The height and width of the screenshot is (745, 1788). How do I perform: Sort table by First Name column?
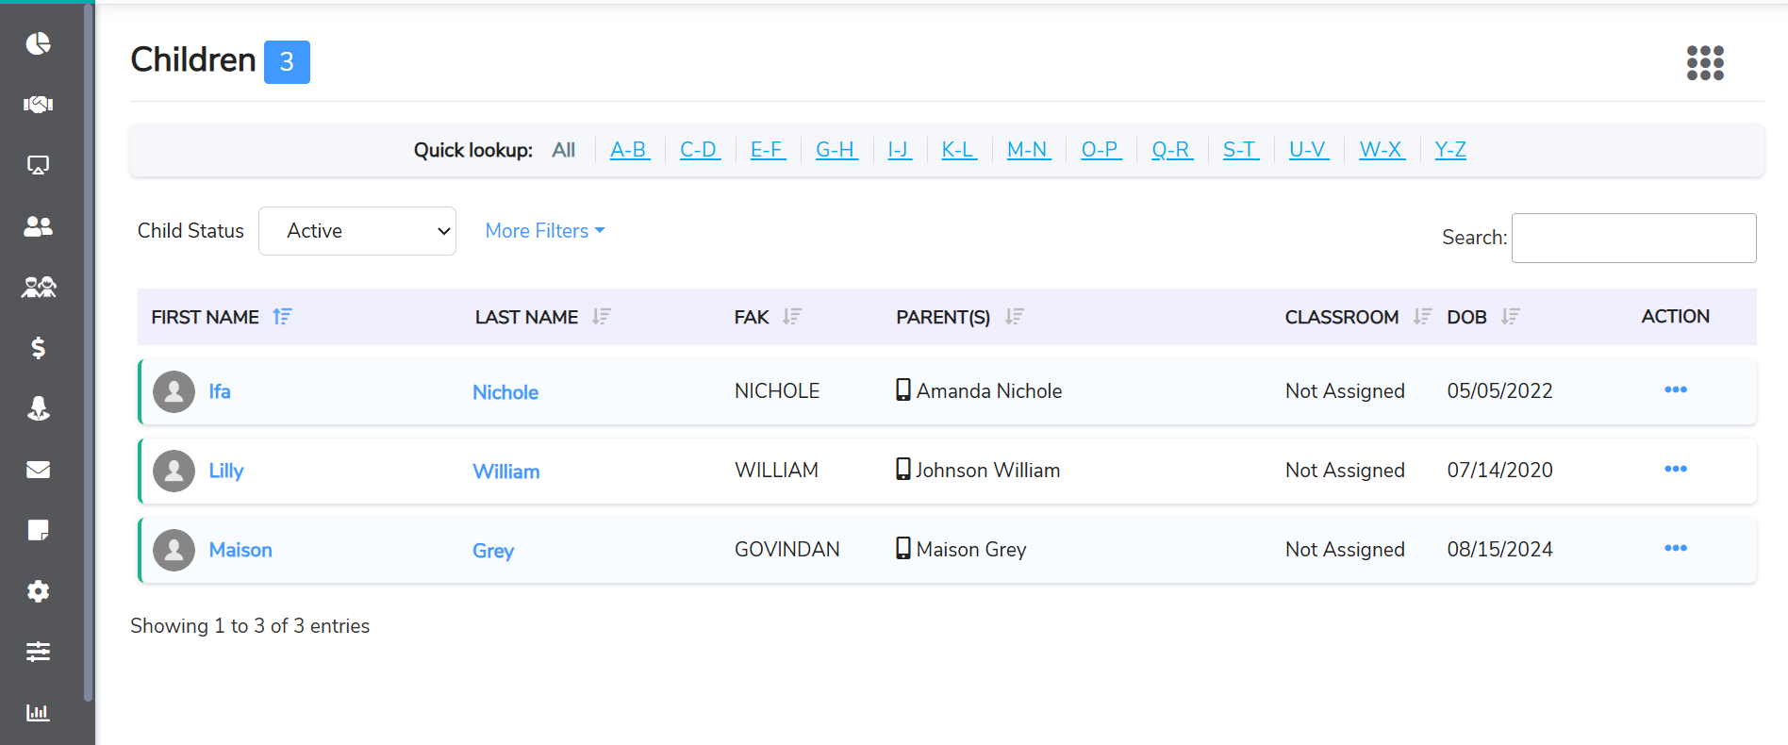pyautogui.click(x=282, y=317)
